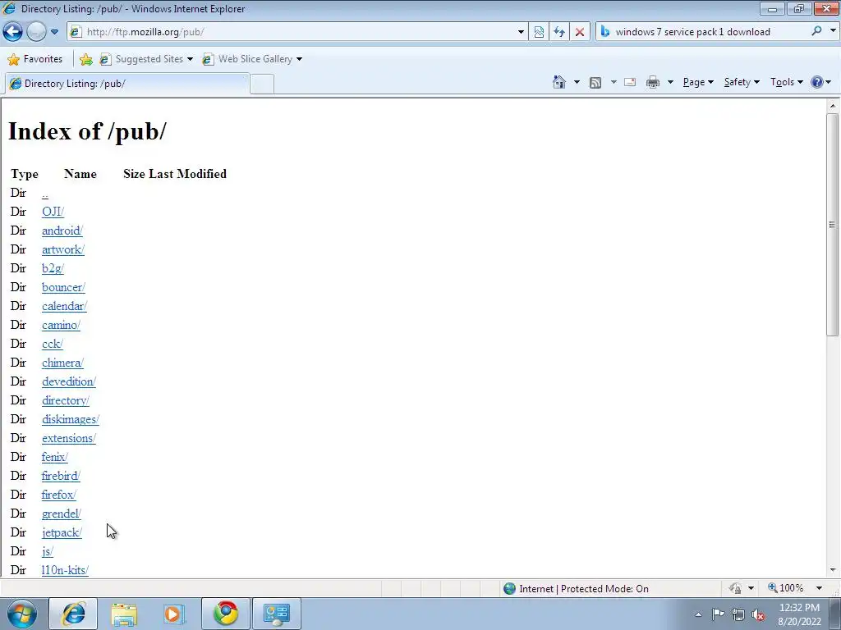Open the js/ directory link

tap(47, 551)
